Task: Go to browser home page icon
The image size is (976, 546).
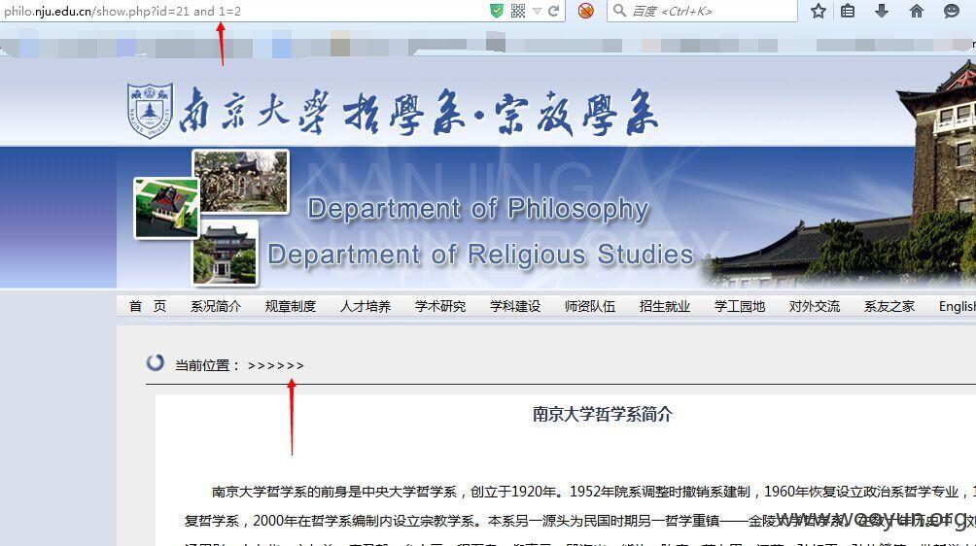Action: 917,11
